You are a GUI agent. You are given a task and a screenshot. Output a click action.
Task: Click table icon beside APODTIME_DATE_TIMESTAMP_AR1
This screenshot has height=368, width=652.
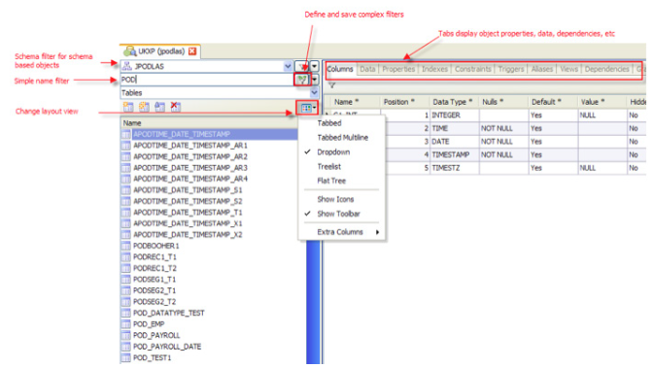[x=125, y=146]
